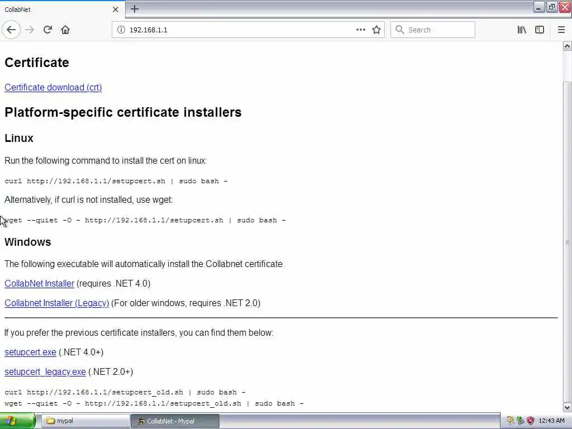Select the CollabNet browser tab
This screenshot has width=572, height=429.
click(x=62, y=9)
